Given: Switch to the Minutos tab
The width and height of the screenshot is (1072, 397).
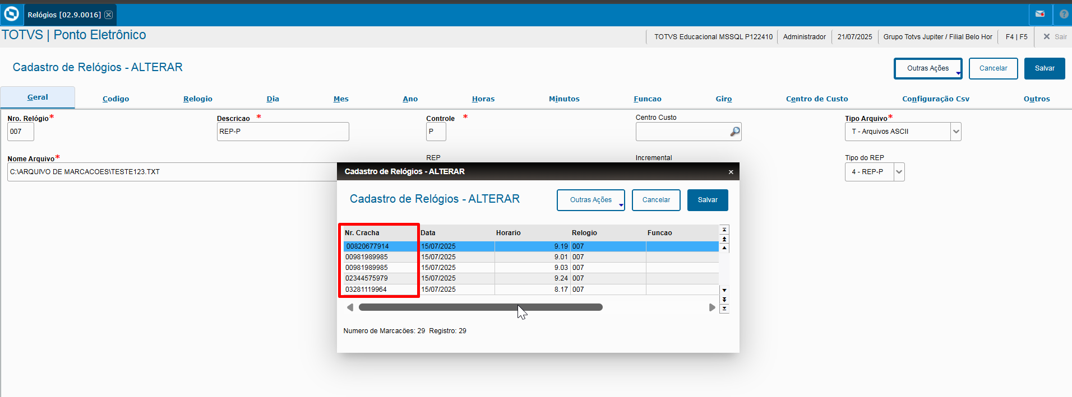Looking at the screenshot, I should click(564, 99).
